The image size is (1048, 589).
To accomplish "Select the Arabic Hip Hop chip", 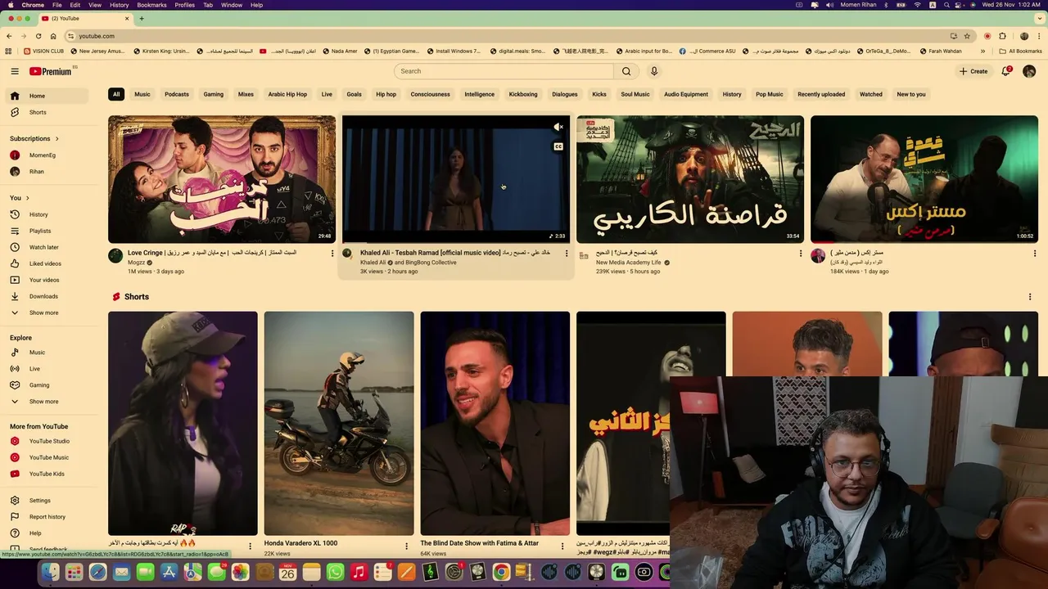I will [x=287, y=94].
